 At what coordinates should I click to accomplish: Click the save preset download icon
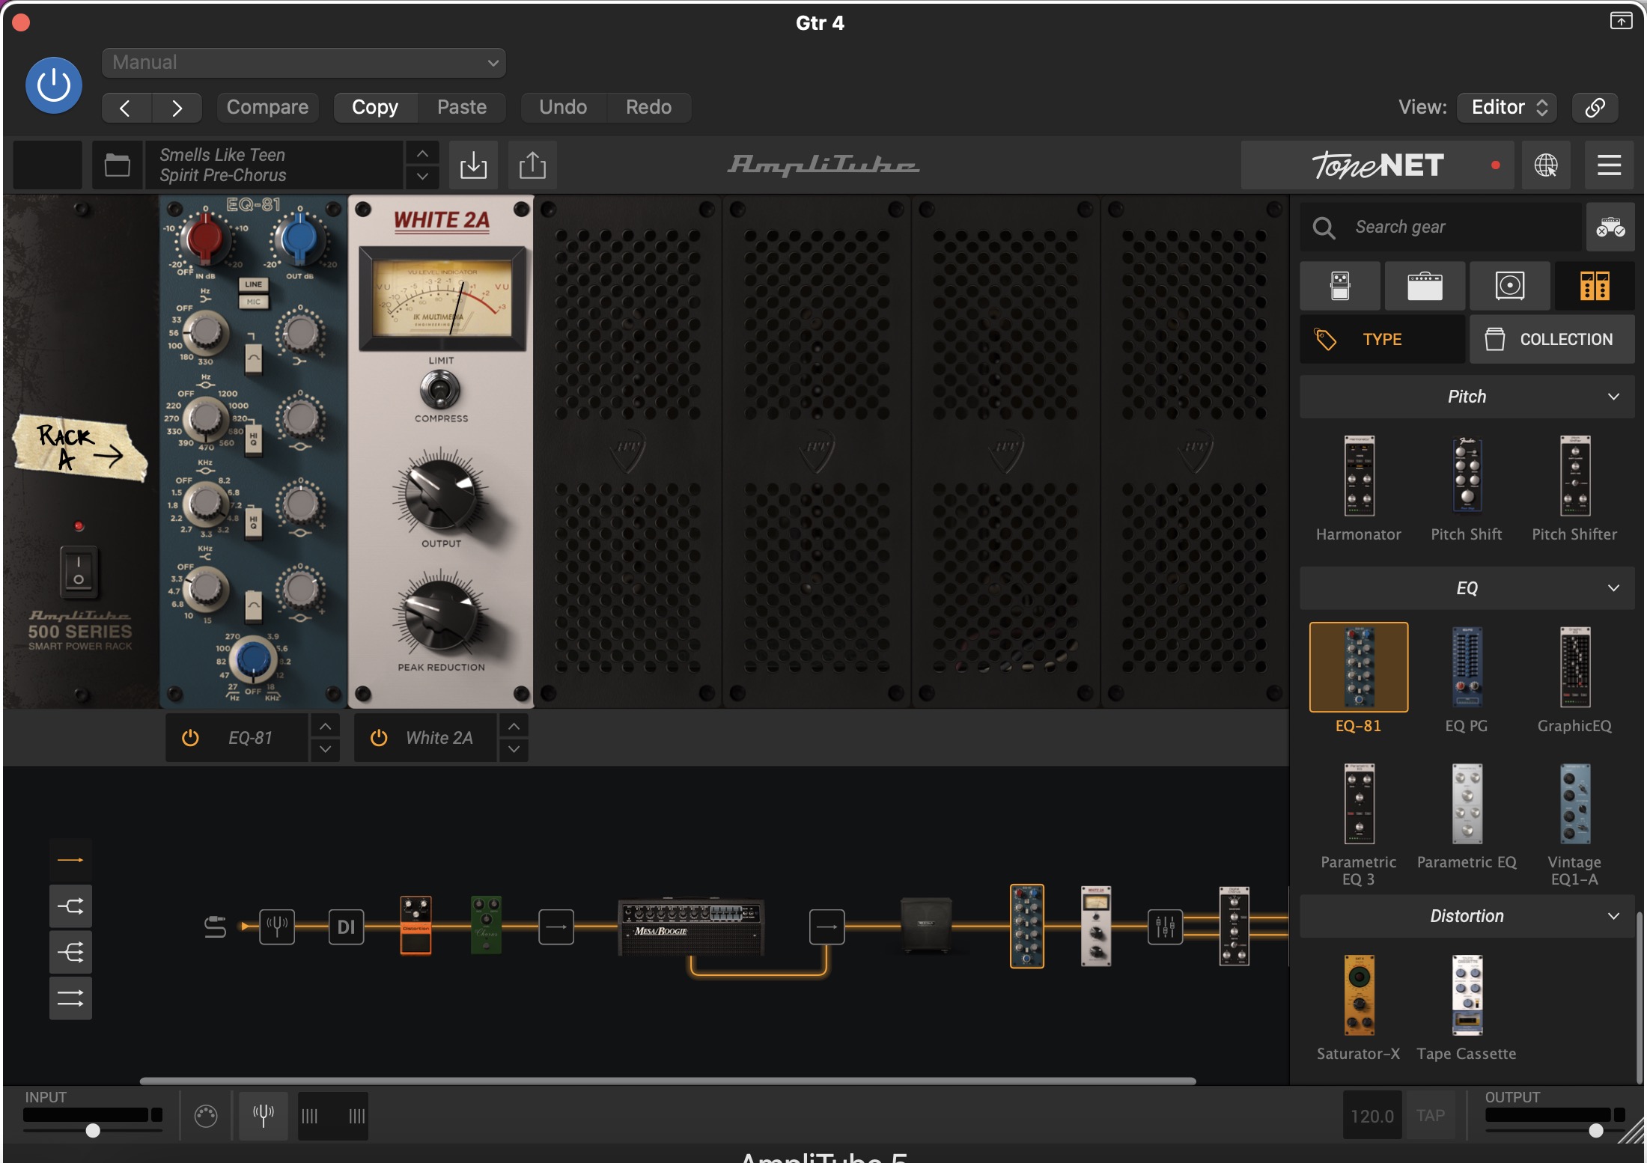[x=473, y=165]
